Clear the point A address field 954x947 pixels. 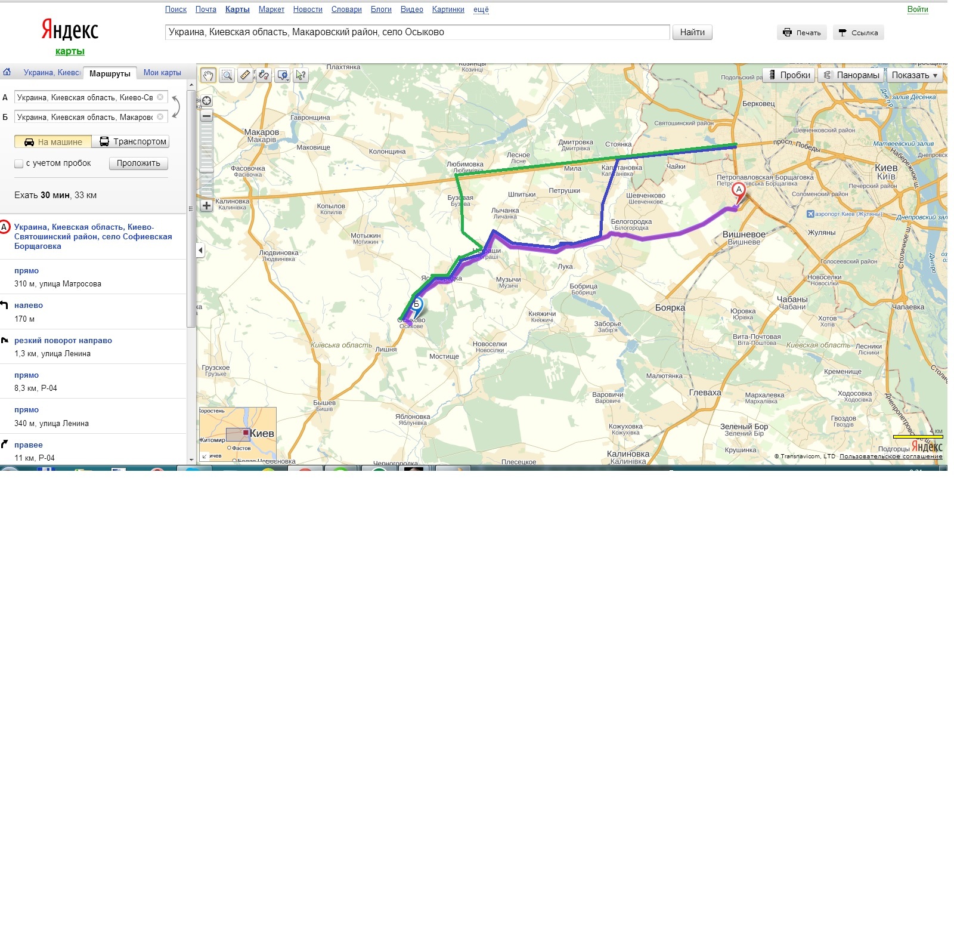pos(160,97)
